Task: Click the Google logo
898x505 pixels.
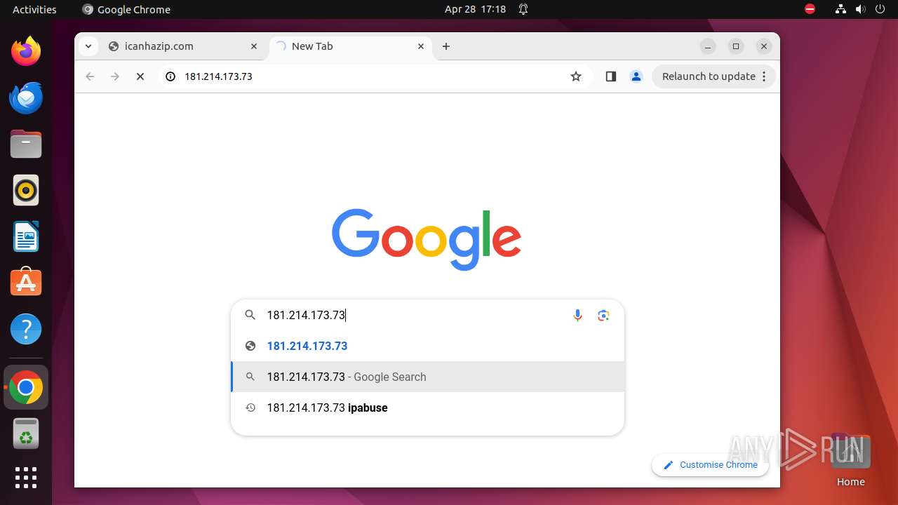Action: click(427, 239)
